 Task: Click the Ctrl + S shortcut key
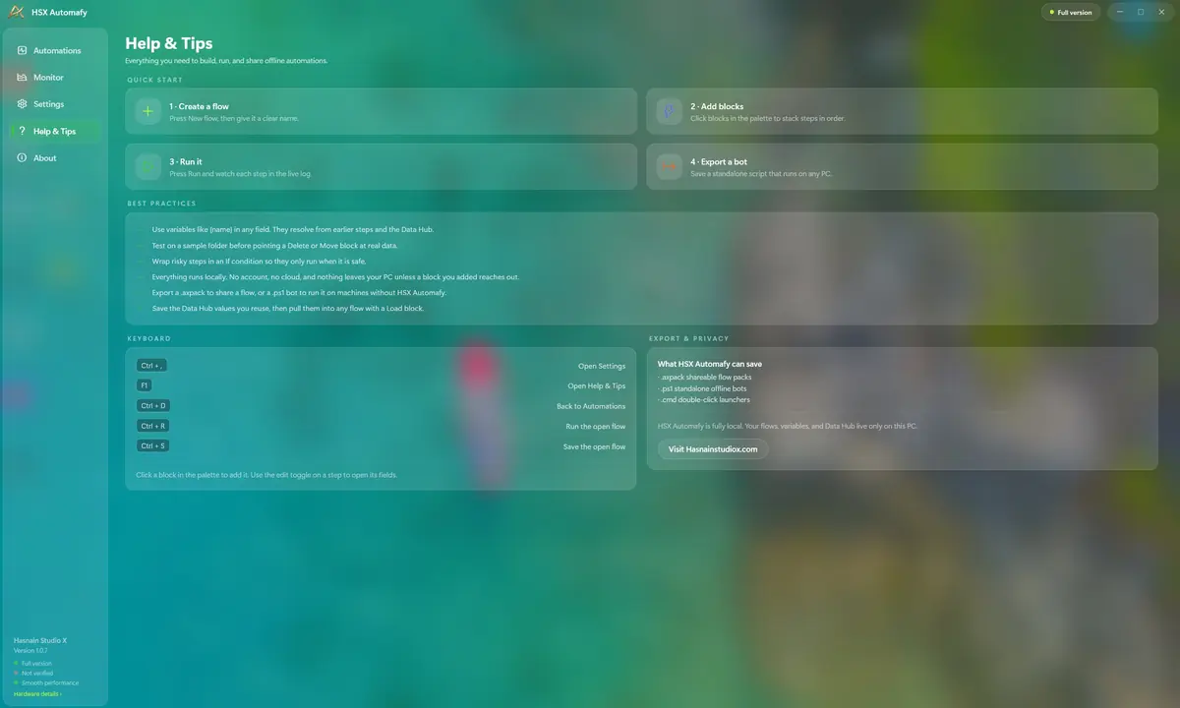click(153, 446)
